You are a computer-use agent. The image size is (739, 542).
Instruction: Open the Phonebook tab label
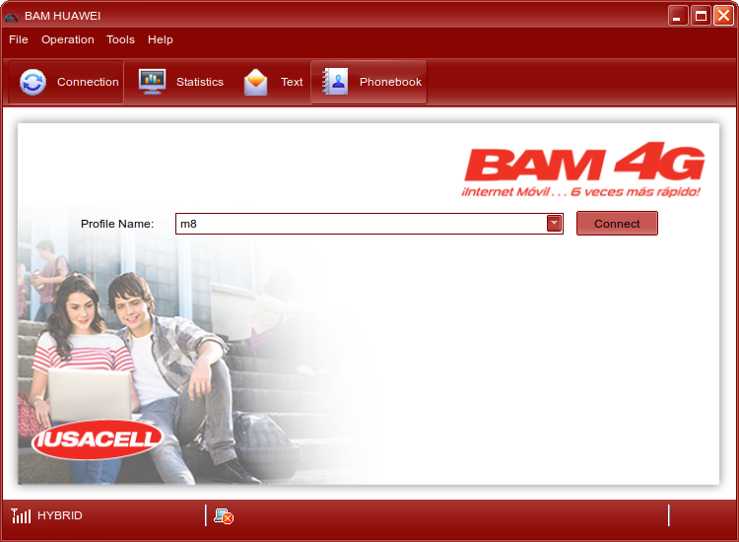click(390, 82)
